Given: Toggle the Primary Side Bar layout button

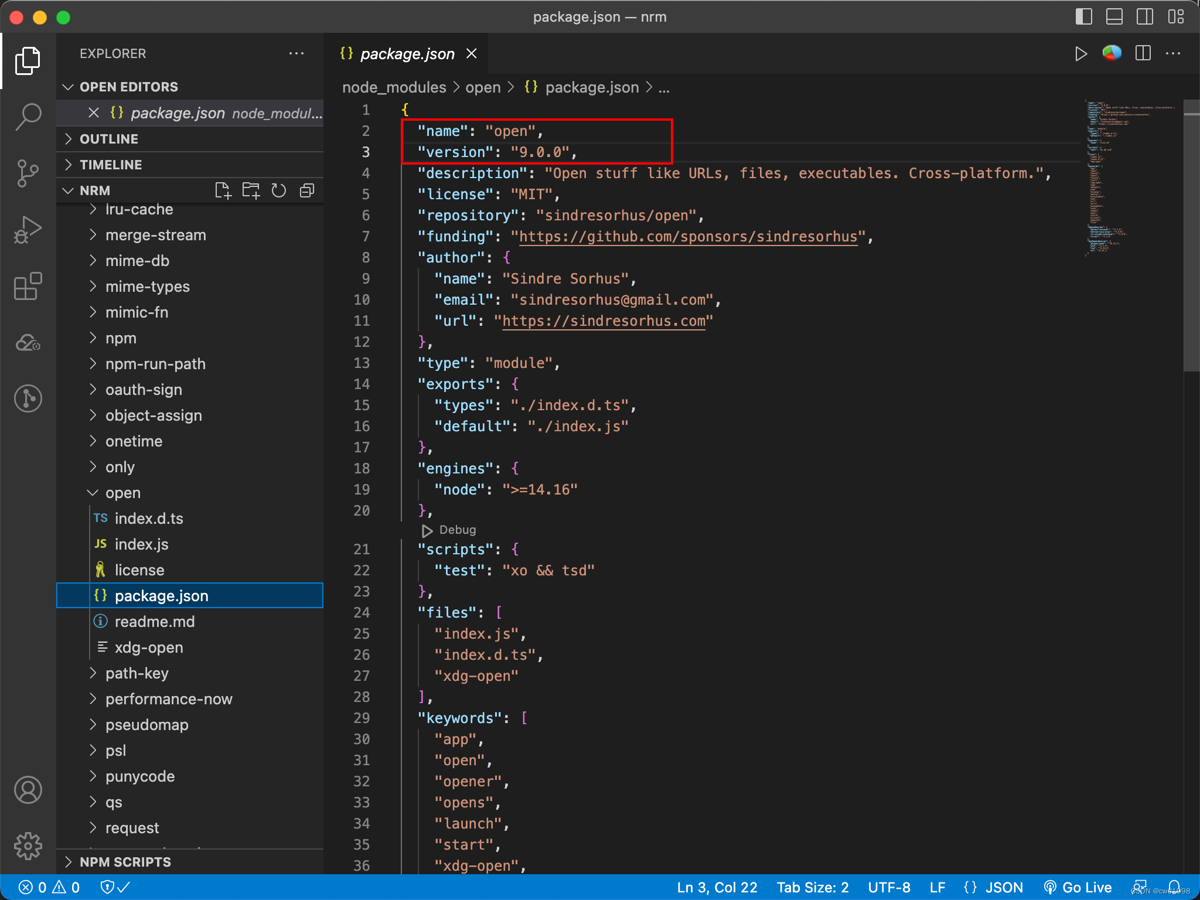Looking at the screenshot, I should pyautogui.click(x=1084, y=16).
